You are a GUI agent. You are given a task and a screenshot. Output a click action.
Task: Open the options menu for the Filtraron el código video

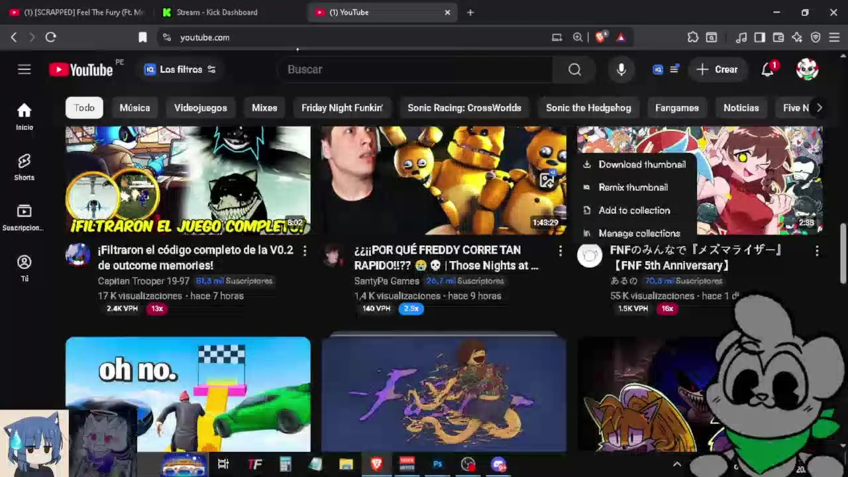305,250
